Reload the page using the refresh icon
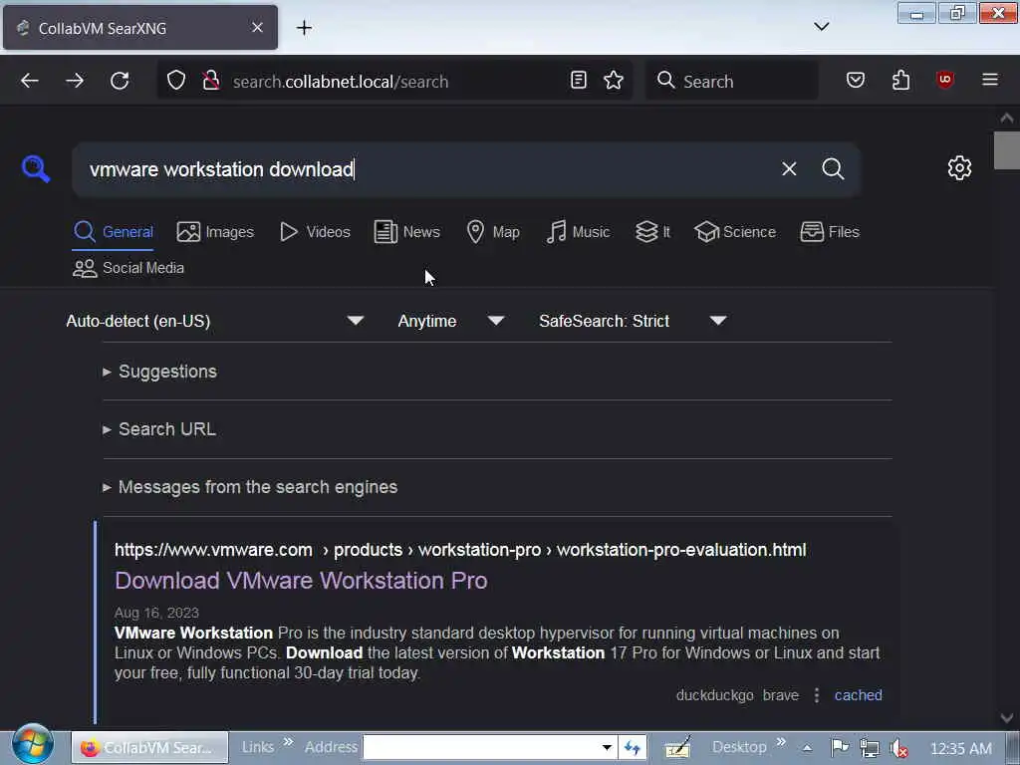The width and height of the screenshot is (1020, 765). pos(120,81)
